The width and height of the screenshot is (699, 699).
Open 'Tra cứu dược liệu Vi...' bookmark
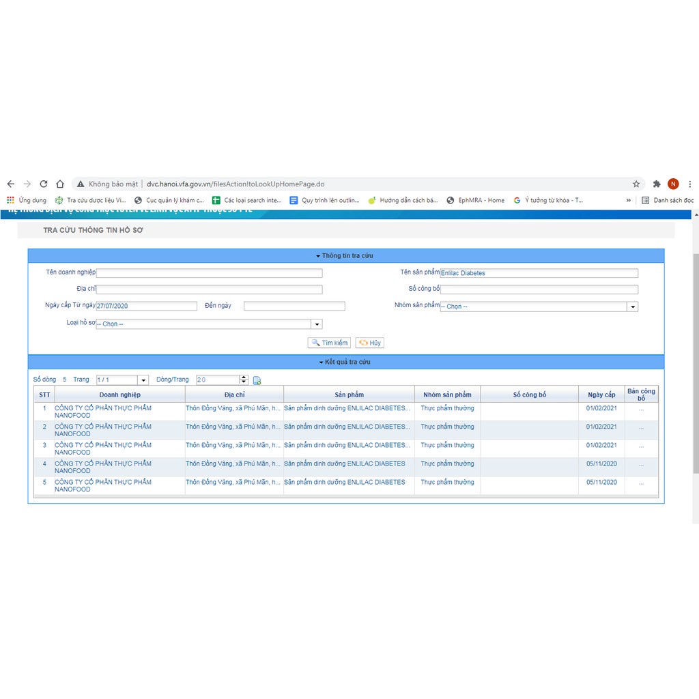91,200
